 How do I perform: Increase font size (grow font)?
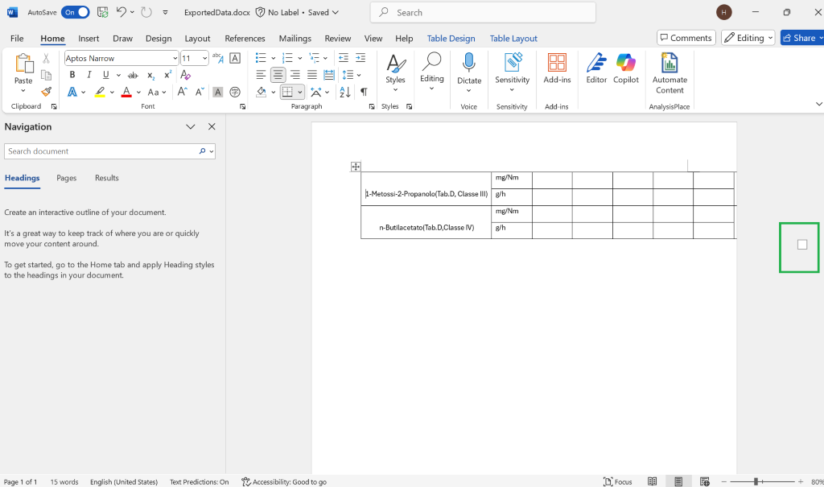183,92
